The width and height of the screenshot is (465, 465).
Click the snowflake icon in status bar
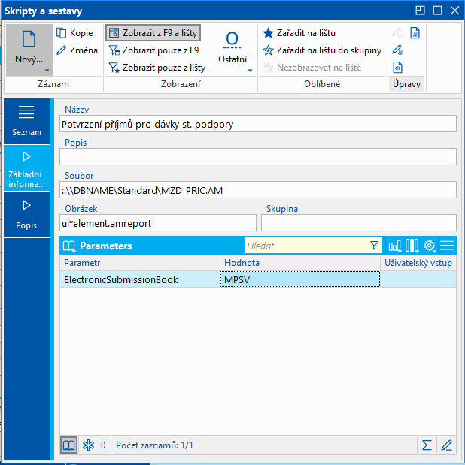coord(89,445)
